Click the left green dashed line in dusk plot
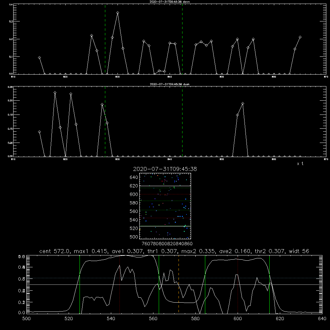 tap(105, 122)
